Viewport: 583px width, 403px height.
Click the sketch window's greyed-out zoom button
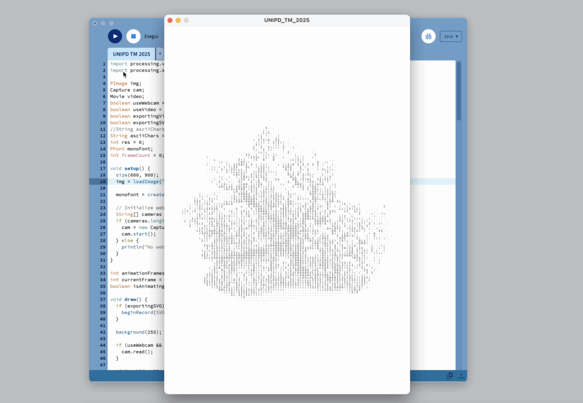coord(186,20)
